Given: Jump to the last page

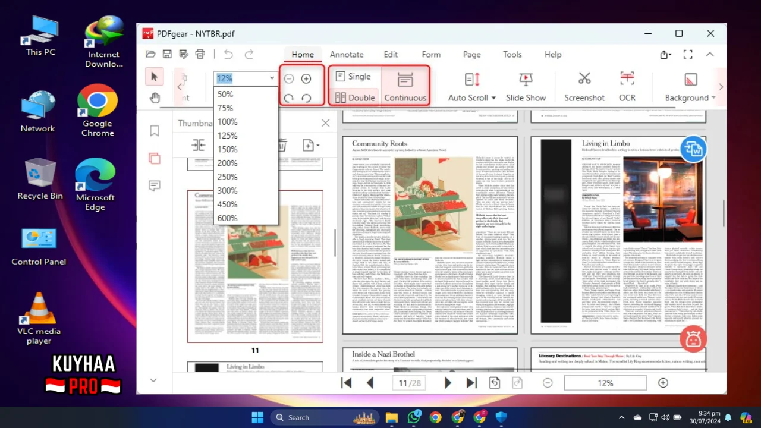Looking at the screenshot, I should pyautogui.click(x=471, y=383).
